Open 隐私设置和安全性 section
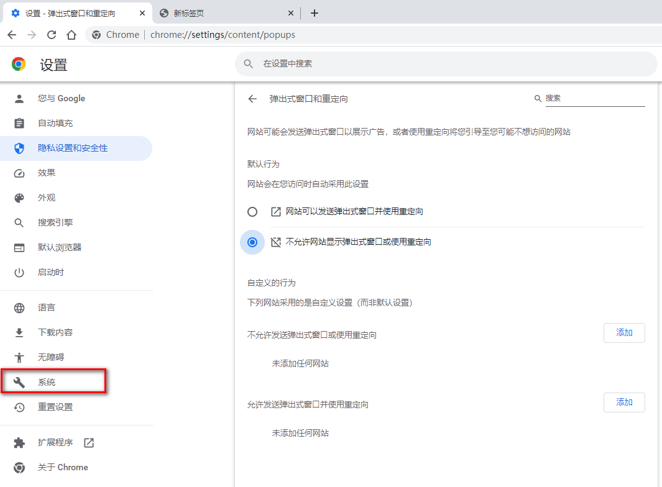This screenshot has width=662, height=487. point(76,148)
